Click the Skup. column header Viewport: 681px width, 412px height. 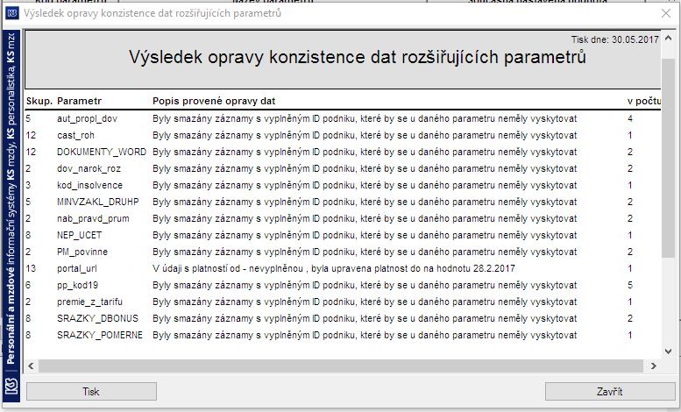click(x=39, y=101)
